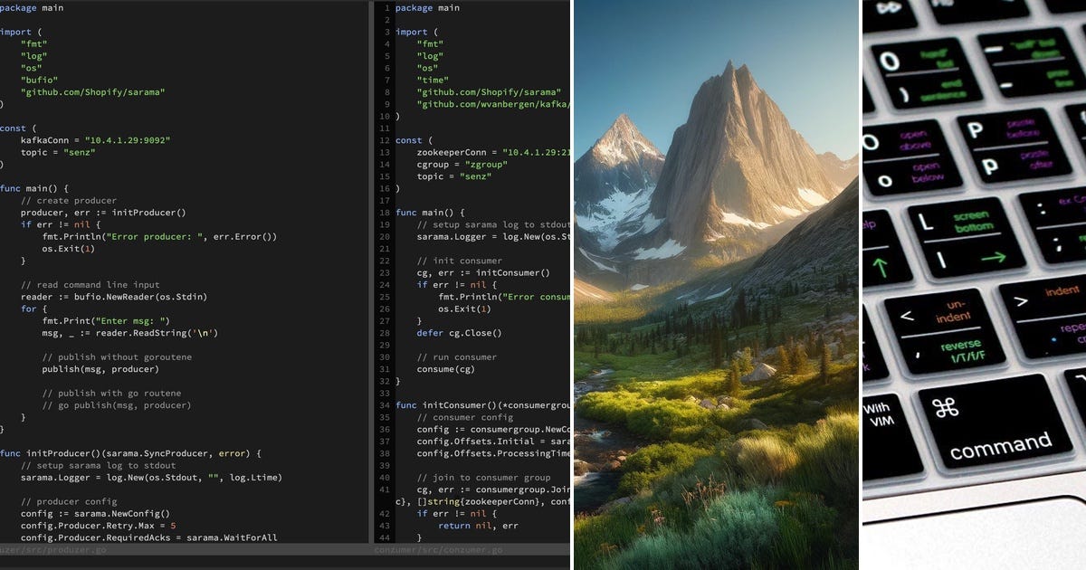The height and width of the screenshot is (570, 1086).
Task: Click the conzumer.go status bar label
Action: click(x=441, y=548)
